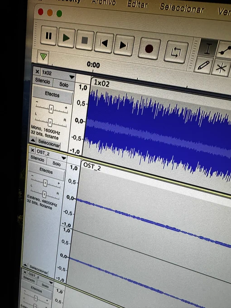Click the first OST_2 track pan slider
The height and width of the screenshot is (308, 231).
(44, 194)
